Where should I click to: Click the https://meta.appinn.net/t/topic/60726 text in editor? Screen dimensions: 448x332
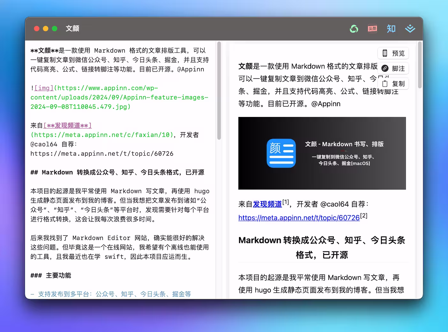point(102,154)
